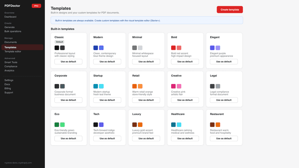299x168 pixels.
Task: Click the Default badge on Classic
Action: [60, 42]
